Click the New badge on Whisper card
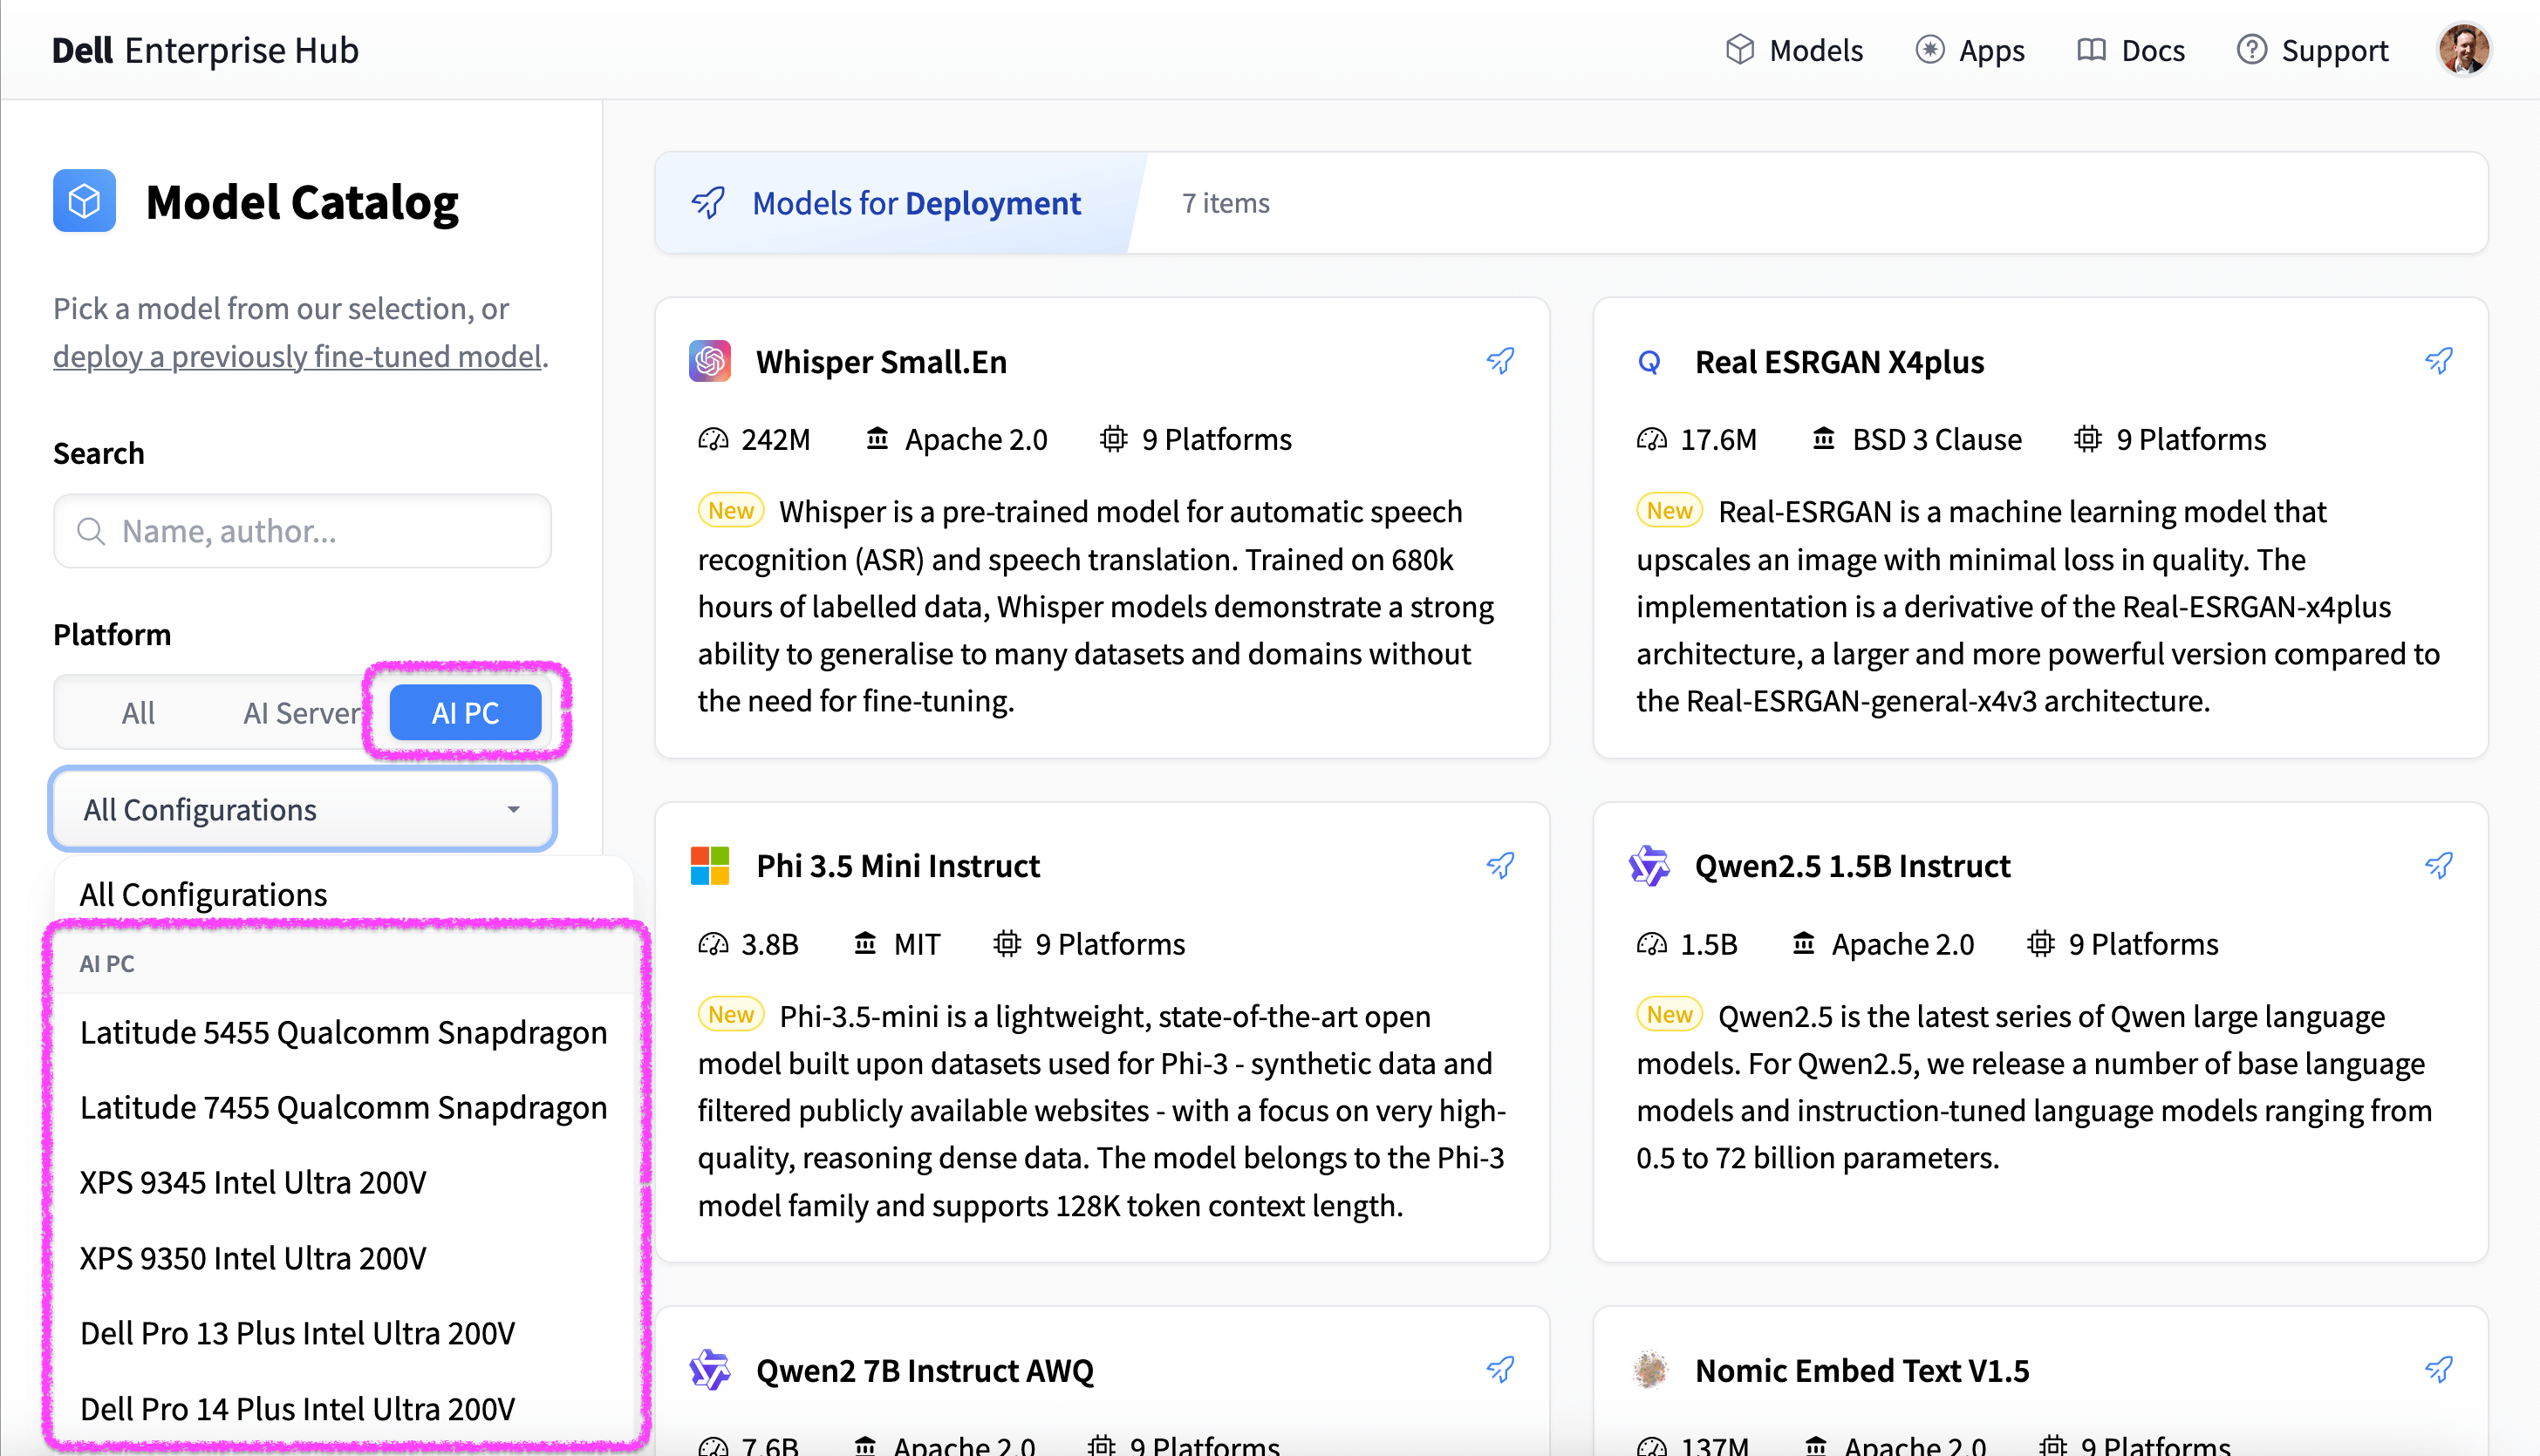The width and height of the screenshot is (2540, 1456). click(730, 510)
